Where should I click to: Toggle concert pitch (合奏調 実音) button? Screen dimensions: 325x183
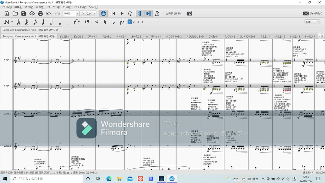pos(173,14)
